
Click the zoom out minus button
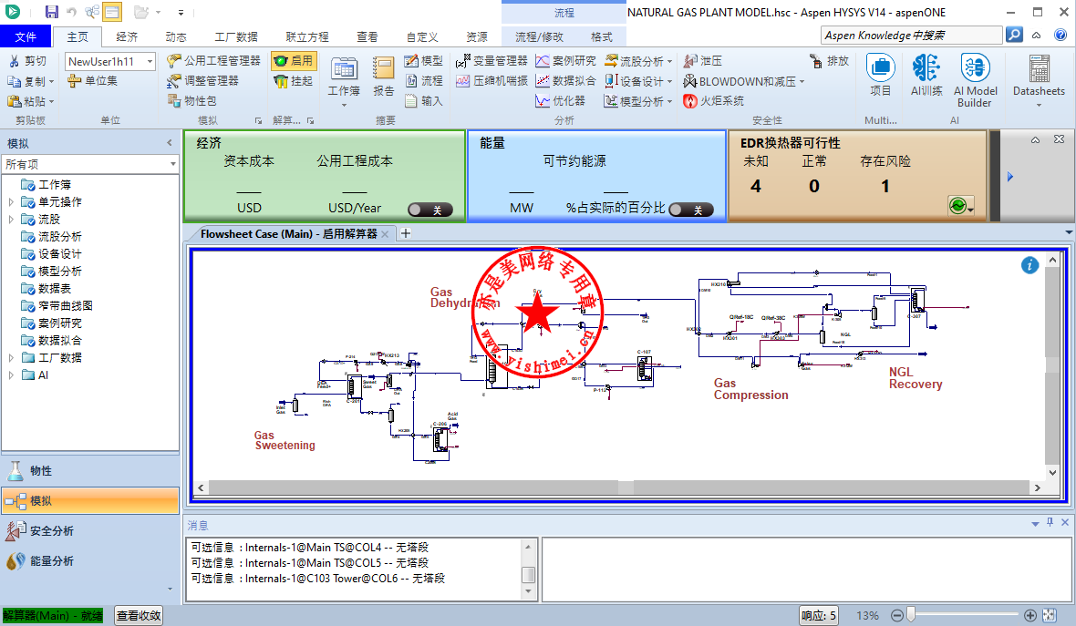897,615
